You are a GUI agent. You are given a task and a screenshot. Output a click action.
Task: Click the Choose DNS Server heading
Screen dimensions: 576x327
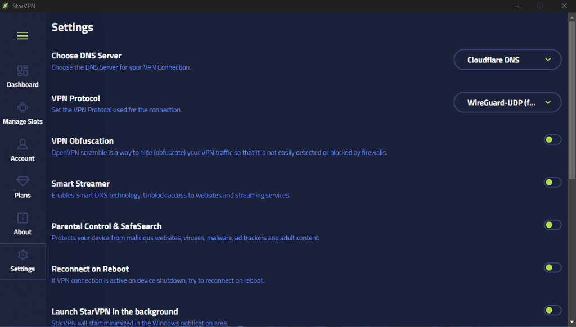point(86,56)
